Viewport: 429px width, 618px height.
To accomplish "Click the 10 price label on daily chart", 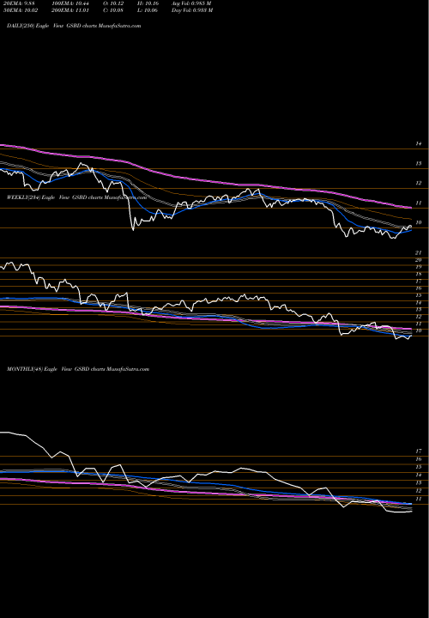I will pyautogui.click(x=419, y=222).
